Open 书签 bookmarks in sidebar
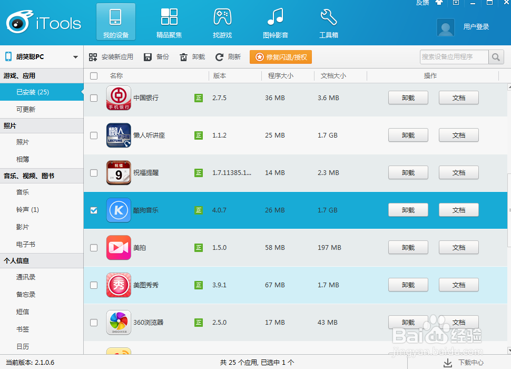Viewport: 511px width, 369px height. point(42,329)
